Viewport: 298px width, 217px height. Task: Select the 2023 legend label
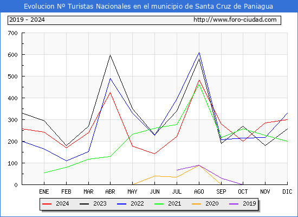coord(100,203)
